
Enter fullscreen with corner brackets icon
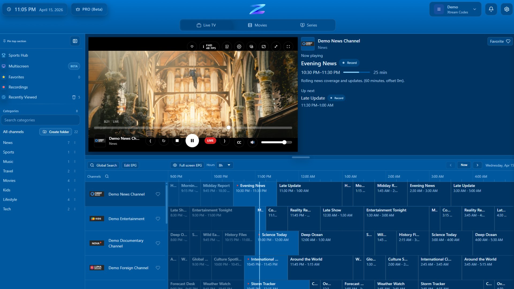coord(288,47)
